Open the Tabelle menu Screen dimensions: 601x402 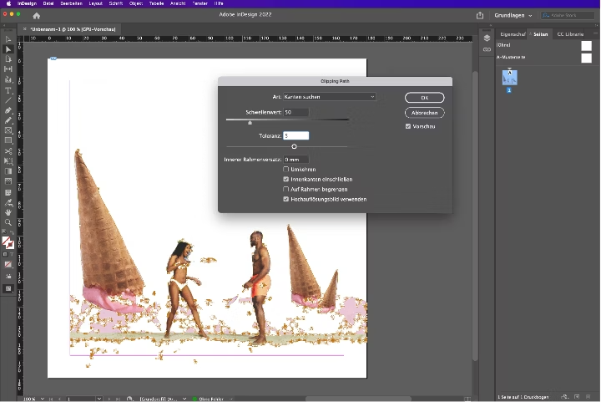point(156,3)
